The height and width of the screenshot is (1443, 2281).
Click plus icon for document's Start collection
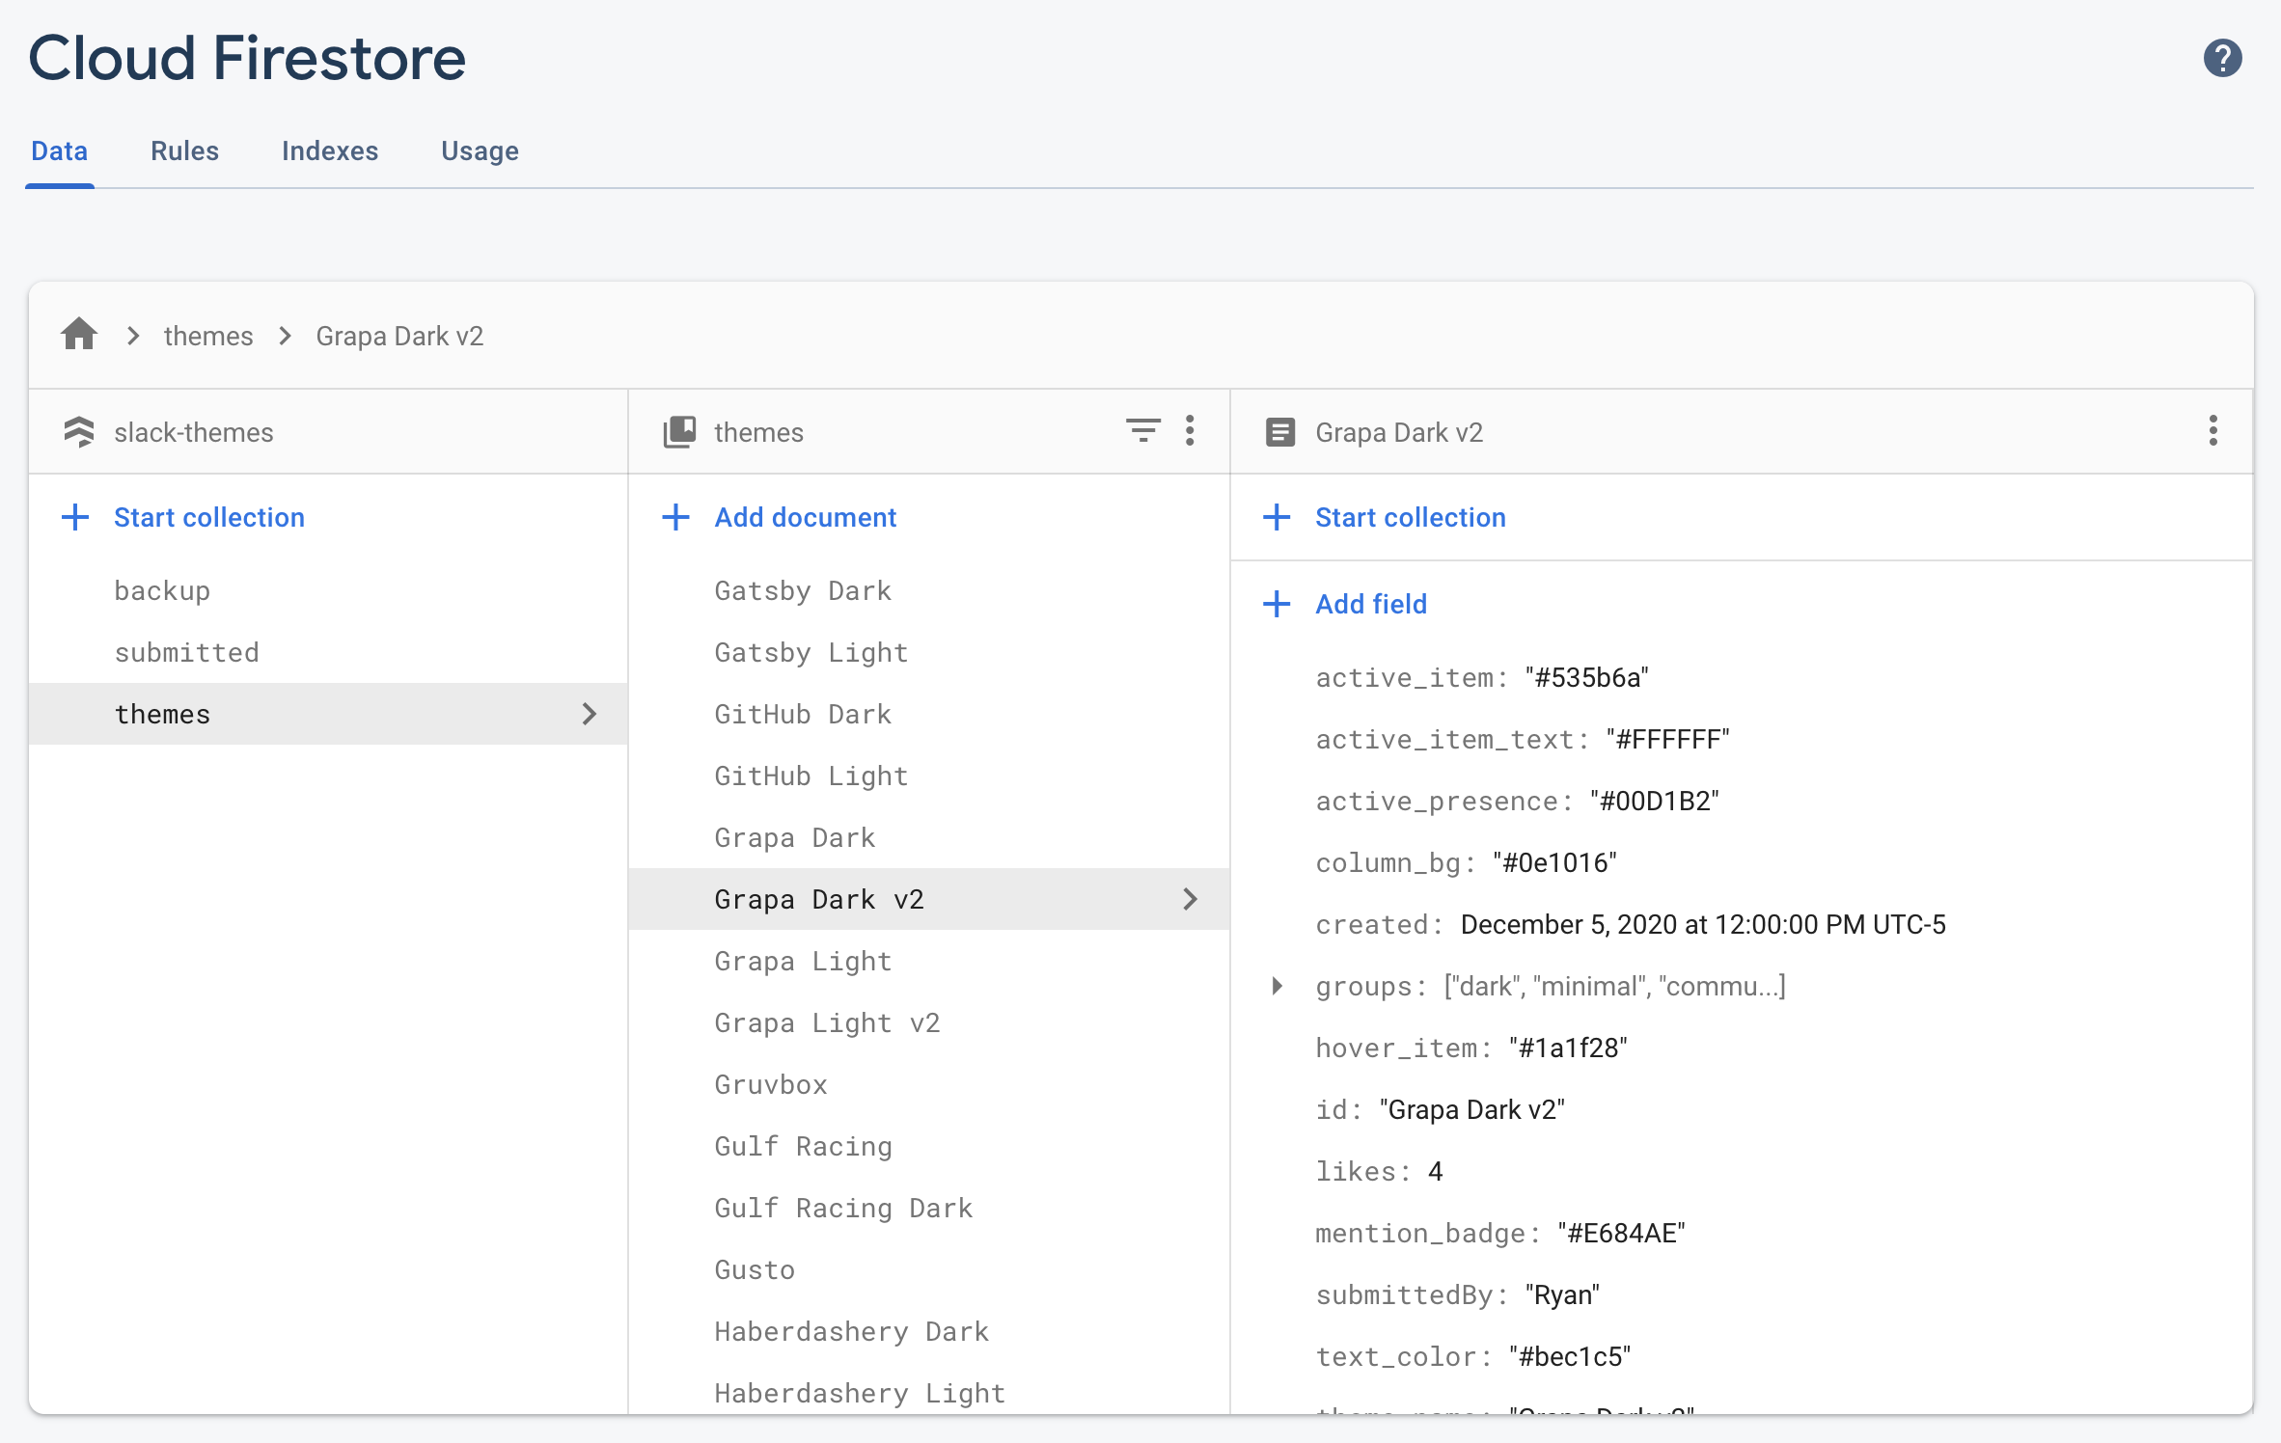click(x=1277, y=517)
